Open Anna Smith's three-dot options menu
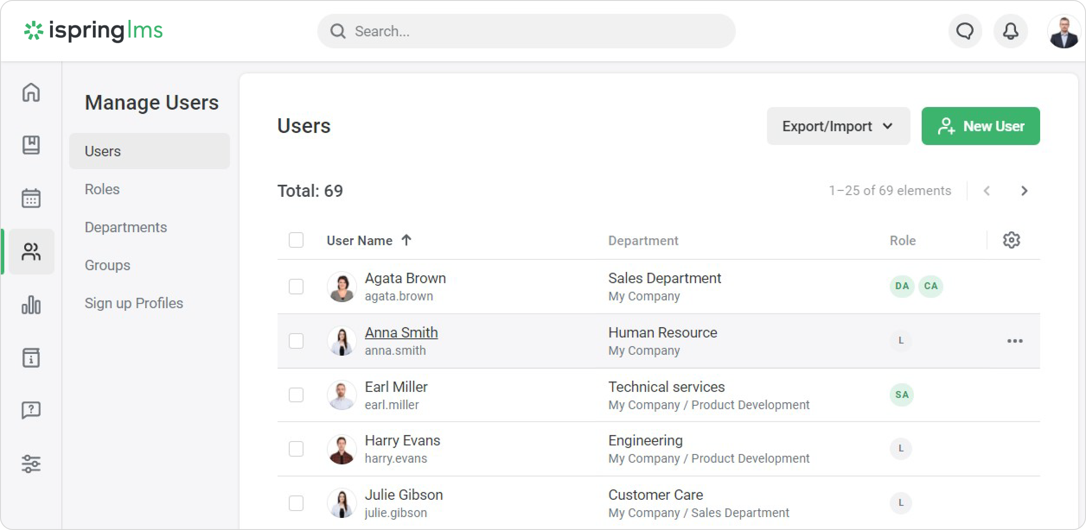1086x530 pixels. [1015, 341]
